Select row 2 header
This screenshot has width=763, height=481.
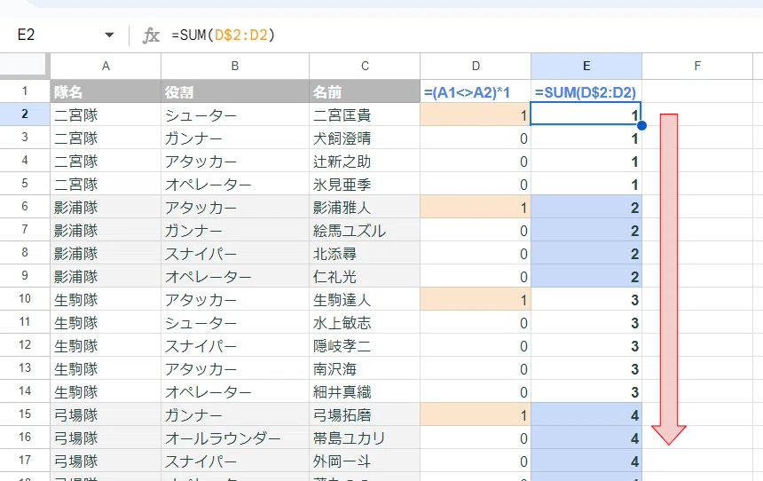25,114
